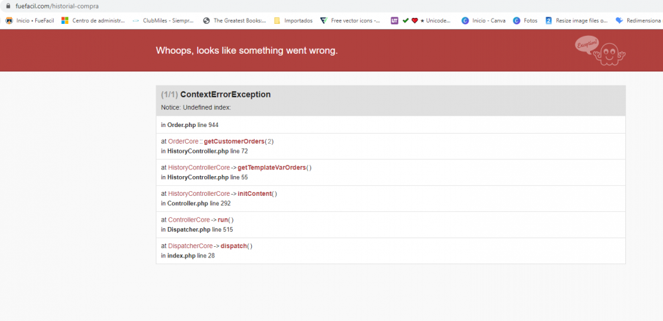Click the DispatcherCore class name
Viewport: 663px width, 321px height.
190,246
